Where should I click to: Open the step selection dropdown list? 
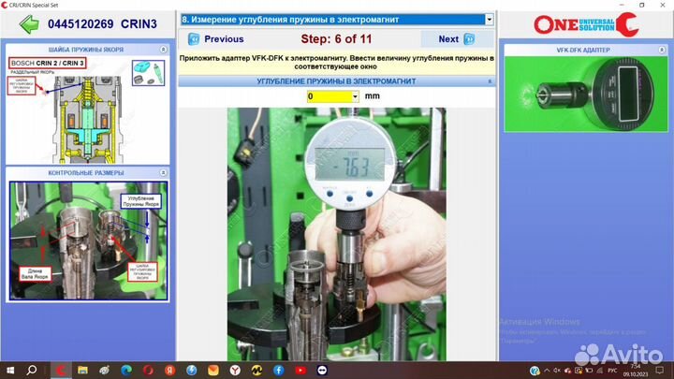click(x=489, y=19)
